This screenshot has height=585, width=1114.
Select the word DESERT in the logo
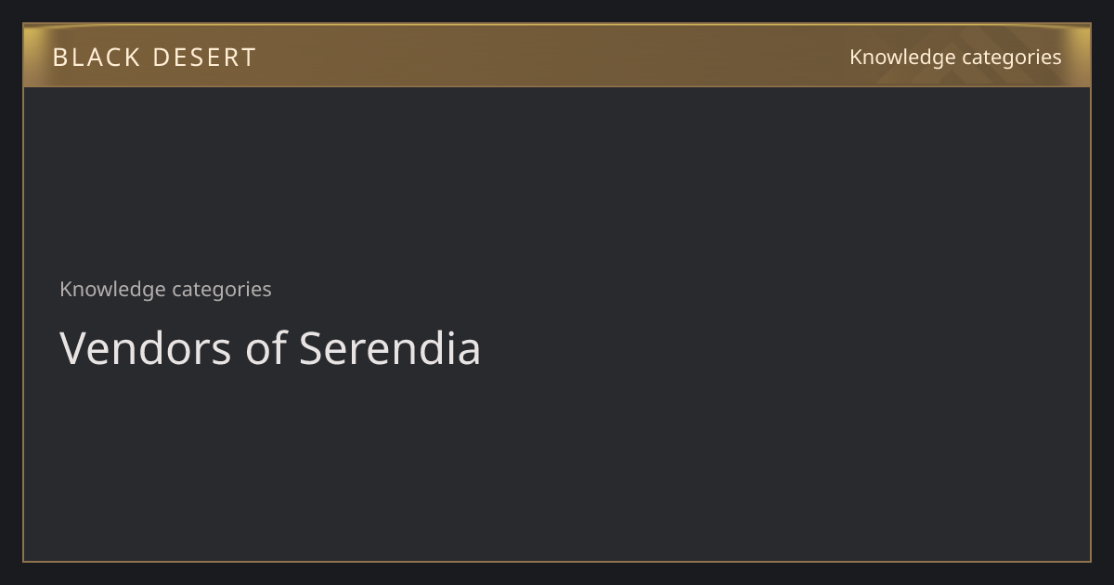point(204,58)
